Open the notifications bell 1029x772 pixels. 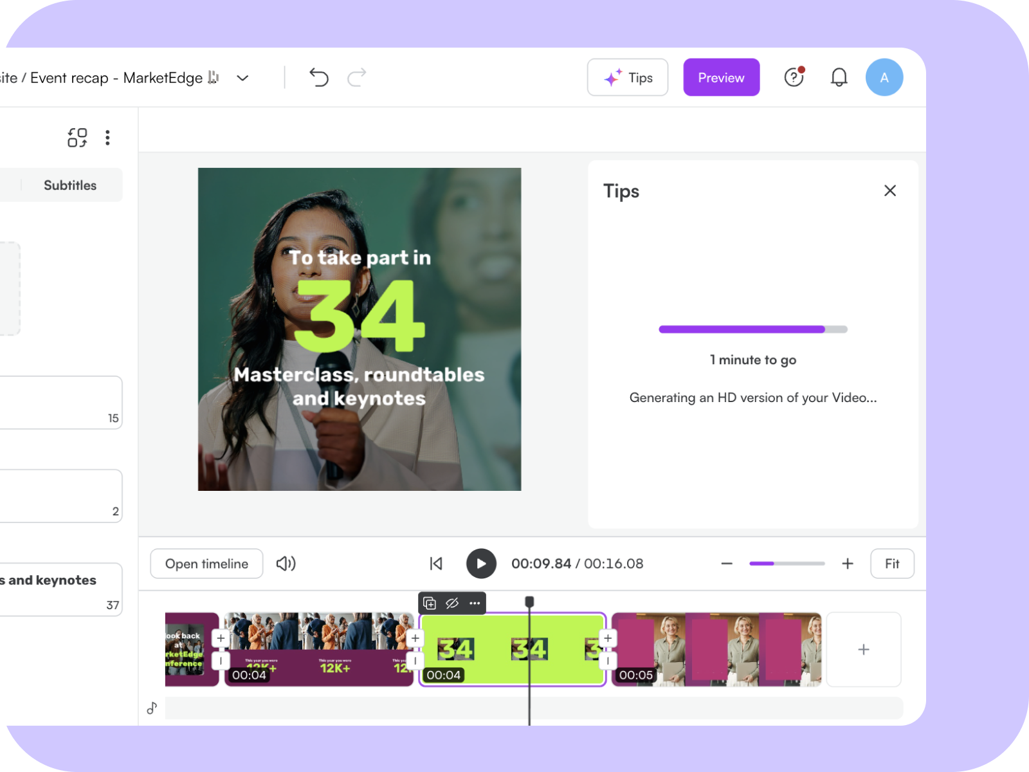pyautogui.click(x=839, y=77)
